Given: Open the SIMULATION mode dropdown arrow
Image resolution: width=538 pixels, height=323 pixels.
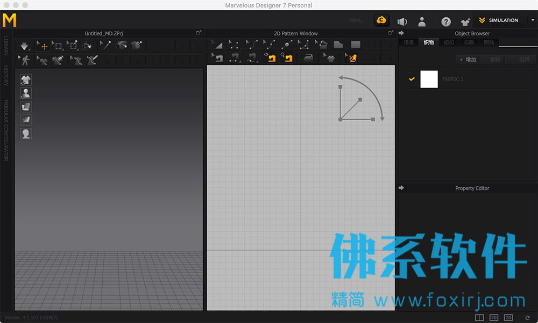Looking at the screenshot, I should tap(532, 20).
